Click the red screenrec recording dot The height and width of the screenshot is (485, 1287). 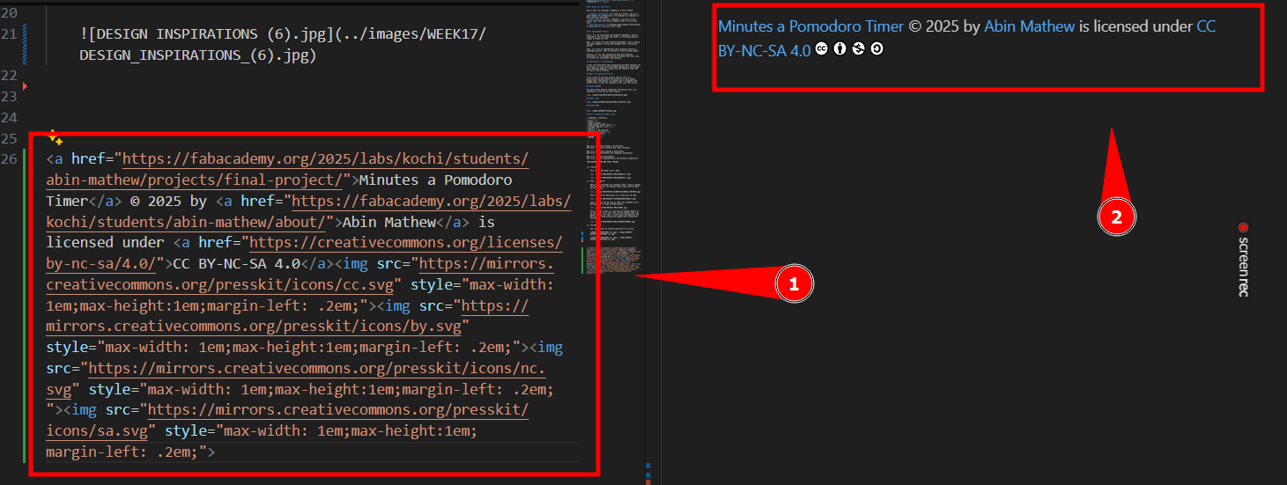click(x=1243, y=226)
